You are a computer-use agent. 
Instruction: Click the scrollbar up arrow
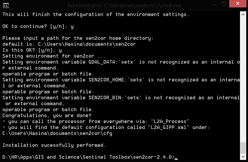(x=243, y=14)
